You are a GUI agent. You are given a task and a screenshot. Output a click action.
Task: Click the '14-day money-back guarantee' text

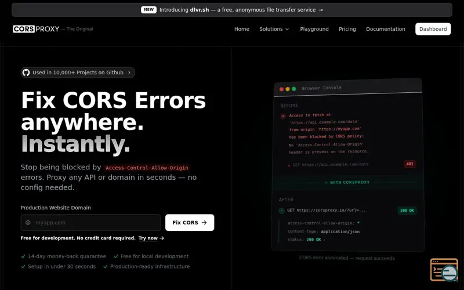click(67, 256)
